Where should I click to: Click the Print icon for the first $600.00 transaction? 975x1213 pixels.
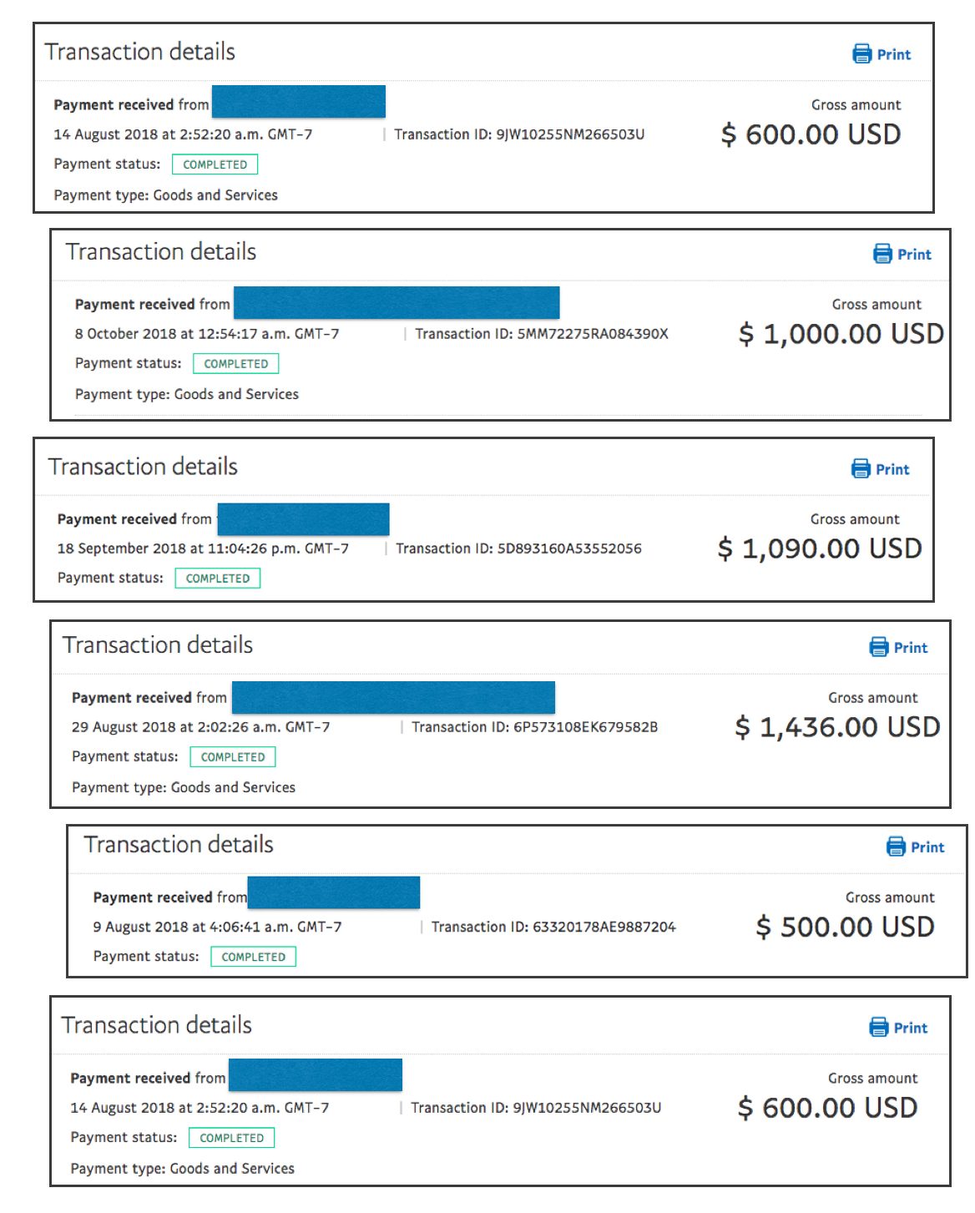click(x=861, y=54)
